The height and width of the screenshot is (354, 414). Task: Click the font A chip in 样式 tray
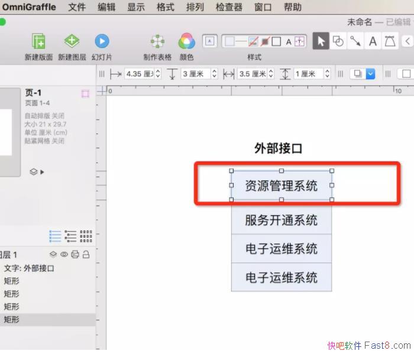(289, 42)
